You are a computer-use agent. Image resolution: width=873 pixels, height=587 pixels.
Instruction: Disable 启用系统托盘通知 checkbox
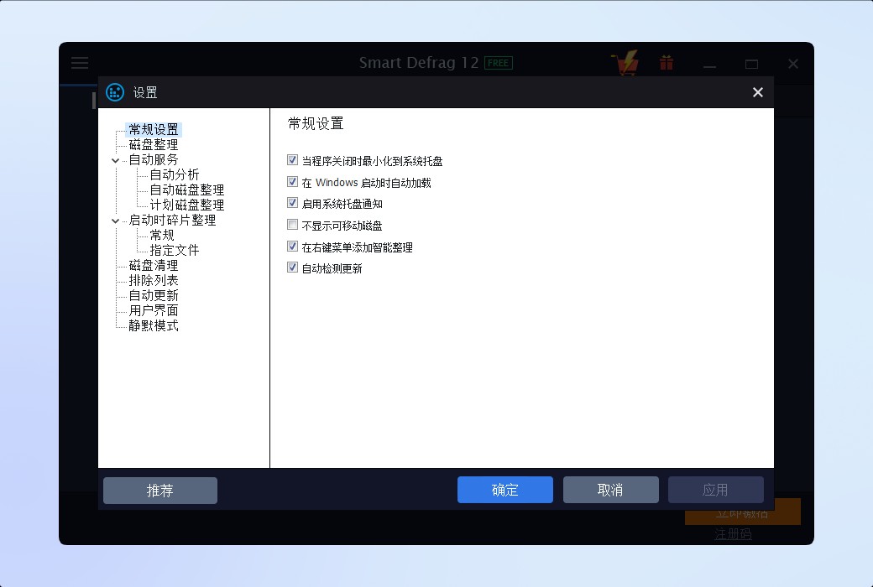click(292, 203)
